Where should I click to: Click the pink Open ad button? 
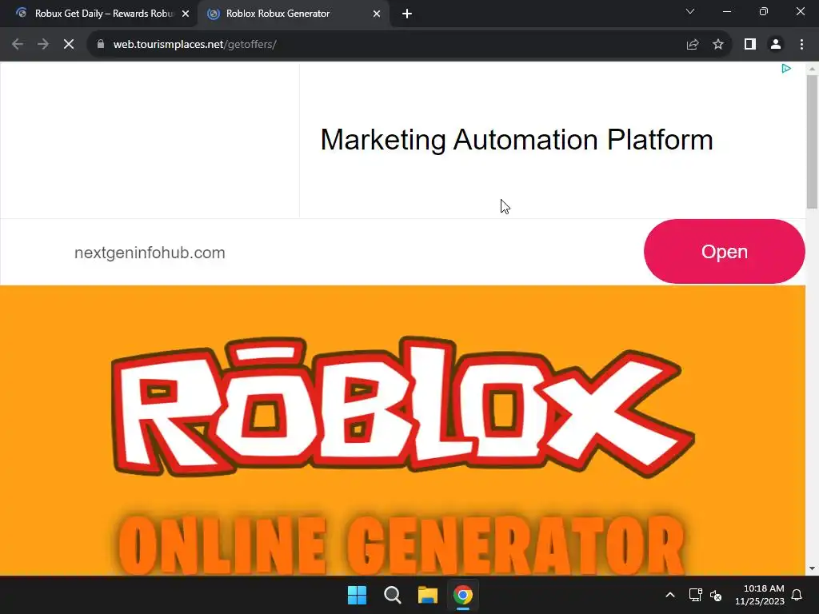click(724, 252)
